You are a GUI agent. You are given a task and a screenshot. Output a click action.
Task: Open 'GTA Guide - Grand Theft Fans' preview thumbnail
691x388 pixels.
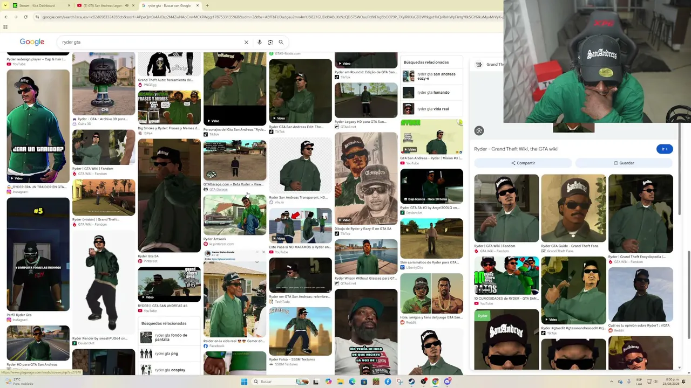573,208
